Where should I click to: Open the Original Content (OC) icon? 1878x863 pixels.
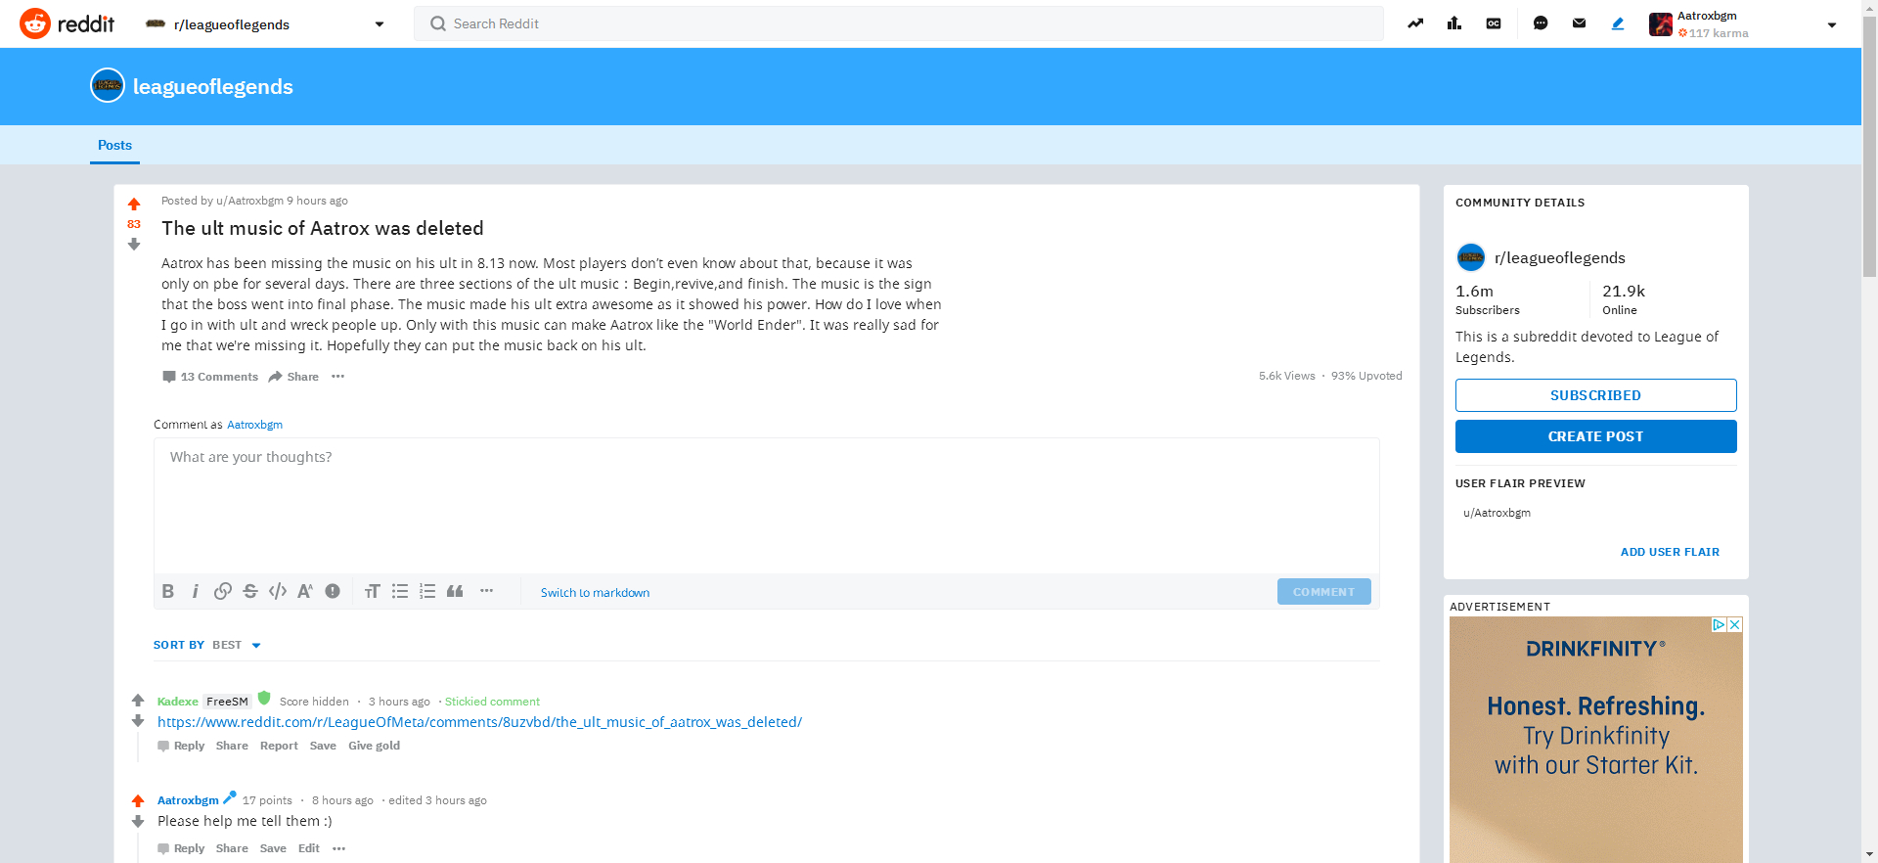[1494, 23]
